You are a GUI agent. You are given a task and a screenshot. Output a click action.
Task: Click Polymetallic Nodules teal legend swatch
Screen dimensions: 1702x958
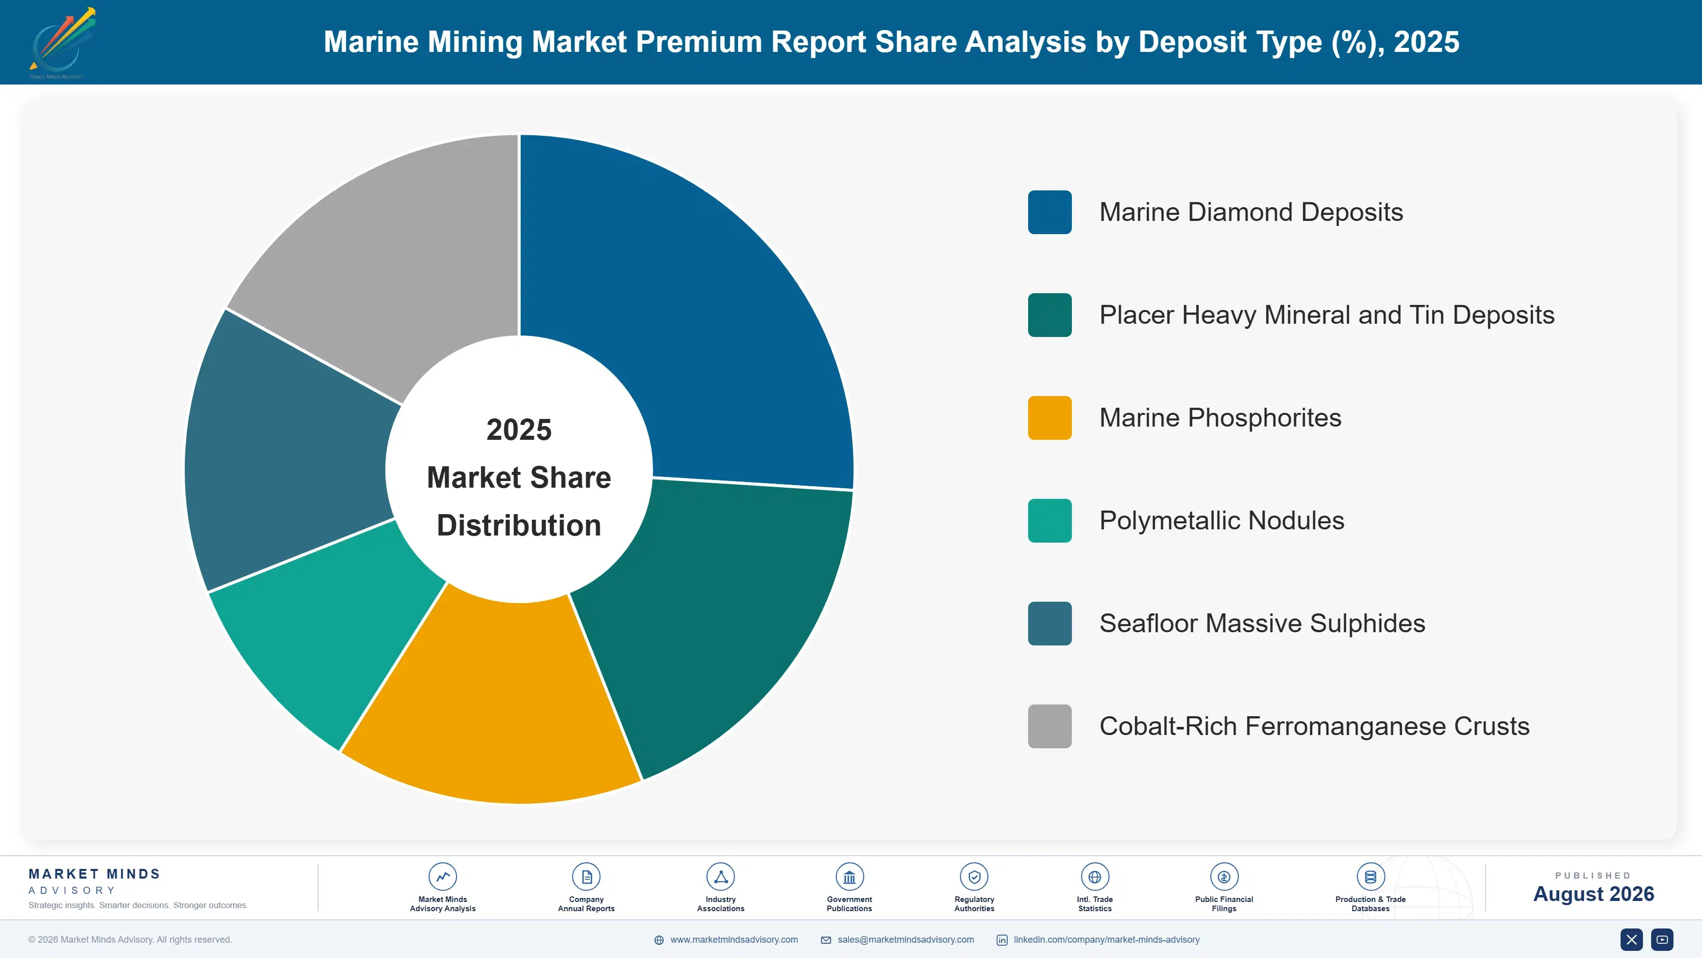click(1049, 521)
